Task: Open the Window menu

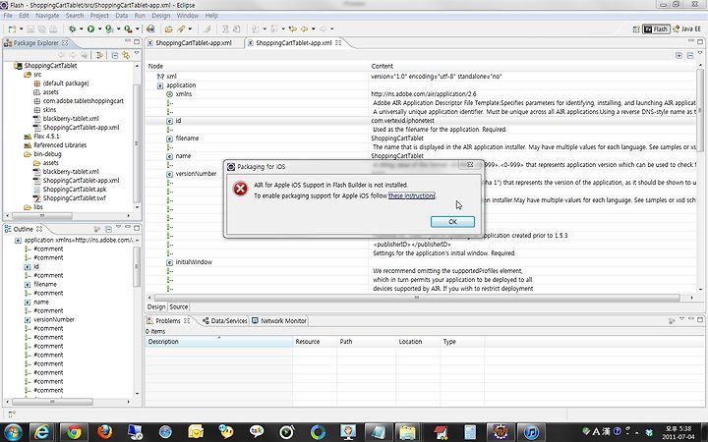Action: tap(188, 16)
